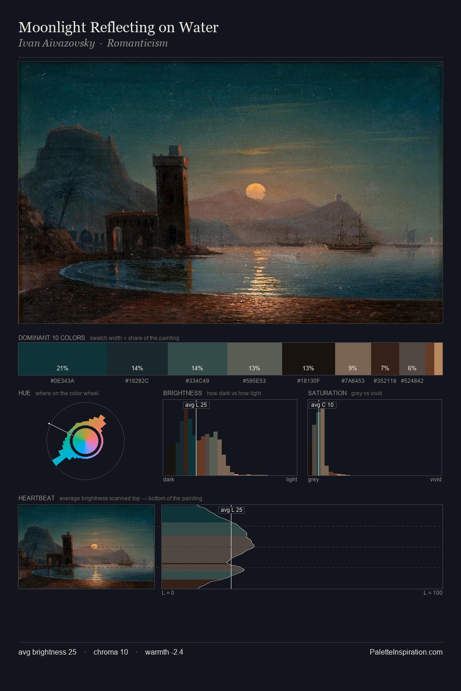The height and width of the screenshot is (691, 461).
Task: Click the 'dark' axis label under Brightness
Action: 169,480
